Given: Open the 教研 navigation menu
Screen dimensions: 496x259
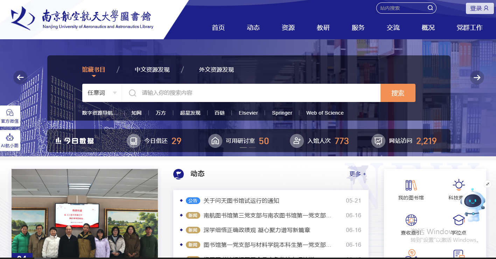Looking at the screenshot, I should click(x=323, y=28).
